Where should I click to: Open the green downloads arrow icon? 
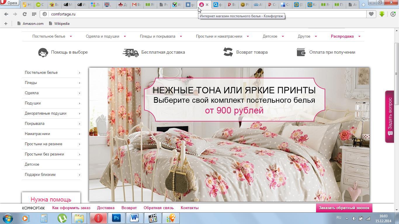(x=382, y=14)
